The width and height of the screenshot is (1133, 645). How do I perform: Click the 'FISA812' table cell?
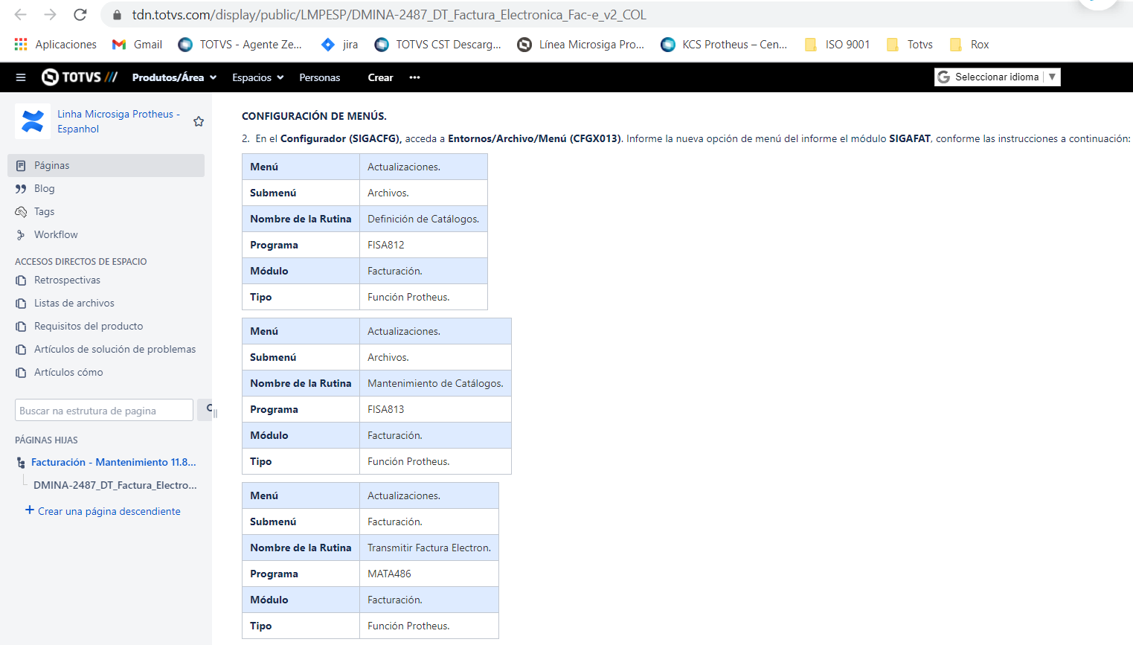tap(423, 245)
